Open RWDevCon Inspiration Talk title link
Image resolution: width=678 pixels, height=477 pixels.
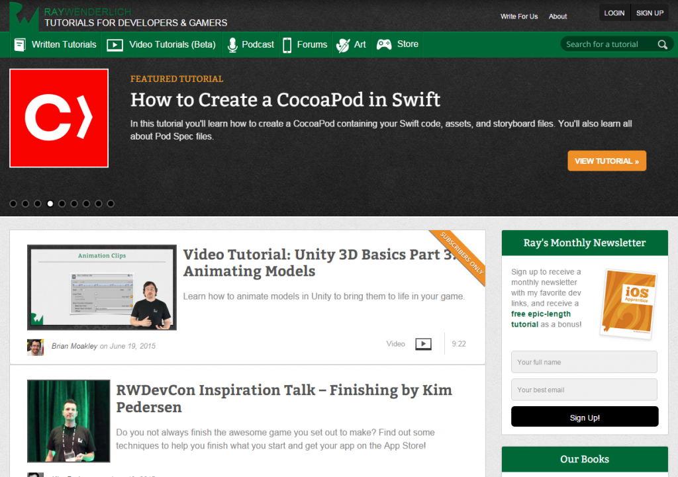(x=284, y=398)
